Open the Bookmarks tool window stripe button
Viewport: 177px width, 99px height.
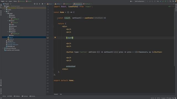pyautogui.click(x=1, y=83)
